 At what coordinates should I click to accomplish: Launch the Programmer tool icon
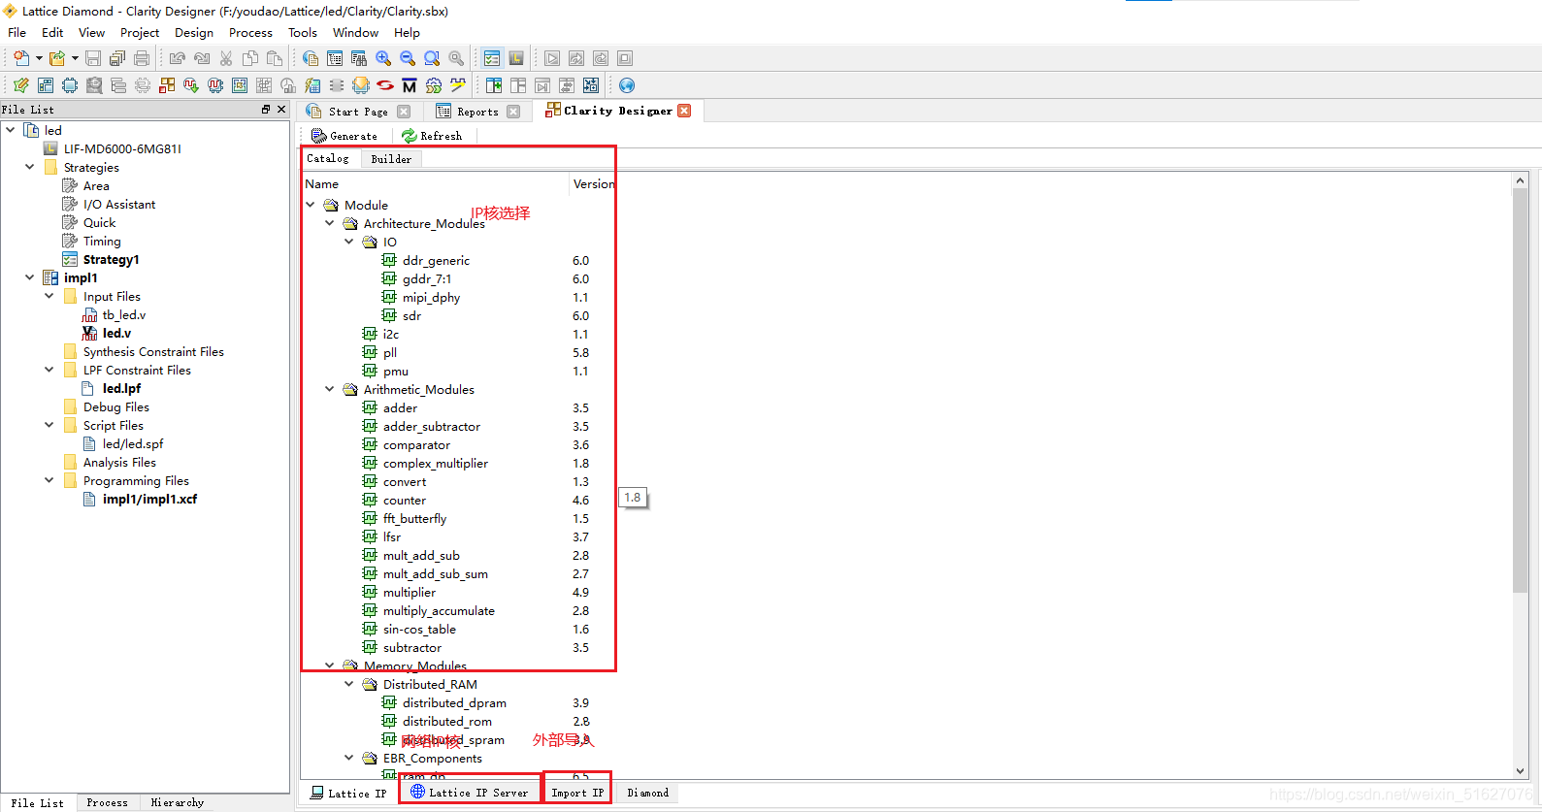point(361,85)
